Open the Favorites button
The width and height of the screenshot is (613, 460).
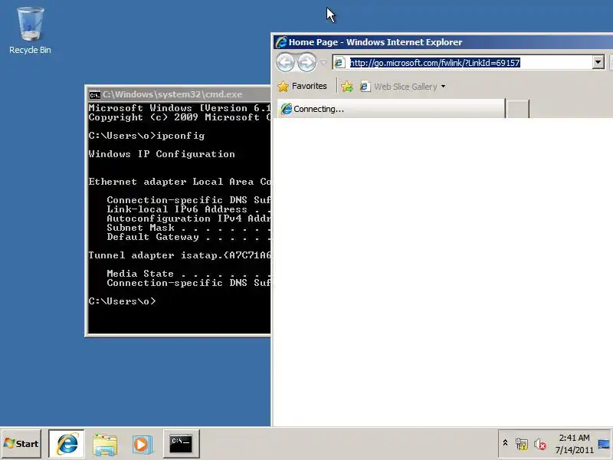tap(302, 86)
